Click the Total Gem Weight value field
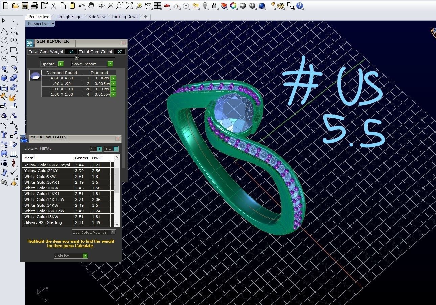 [x=71, y=52]
